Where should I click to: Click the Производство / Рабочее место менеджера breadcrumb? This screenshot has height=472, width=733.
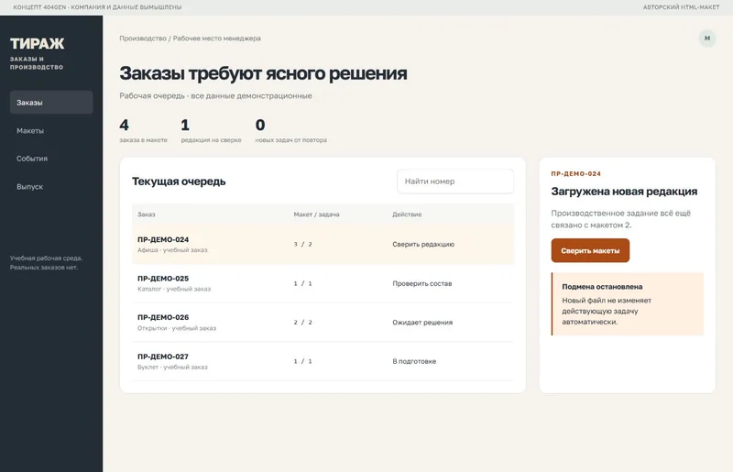tap(190, 38)
